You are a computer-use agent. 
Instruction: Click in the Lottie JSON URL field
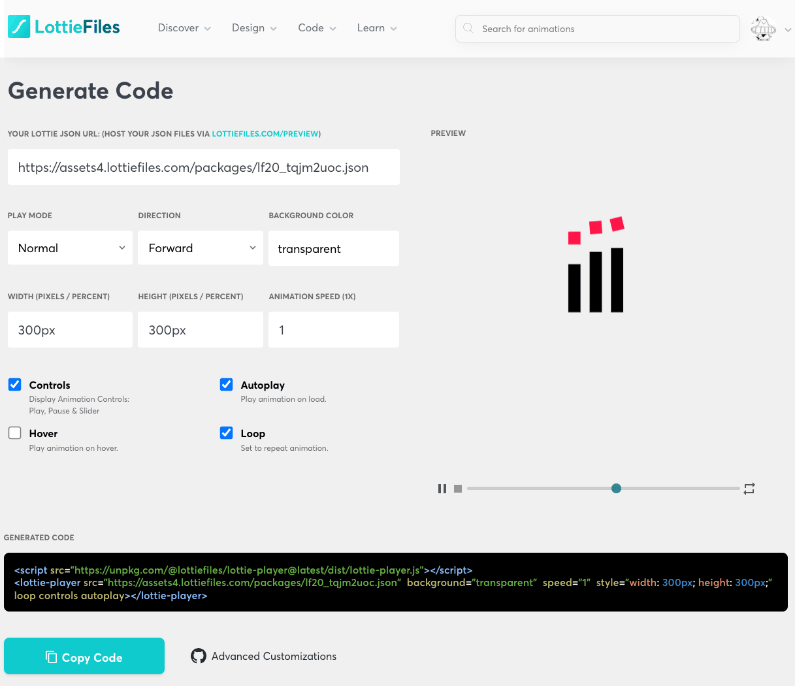204,167
